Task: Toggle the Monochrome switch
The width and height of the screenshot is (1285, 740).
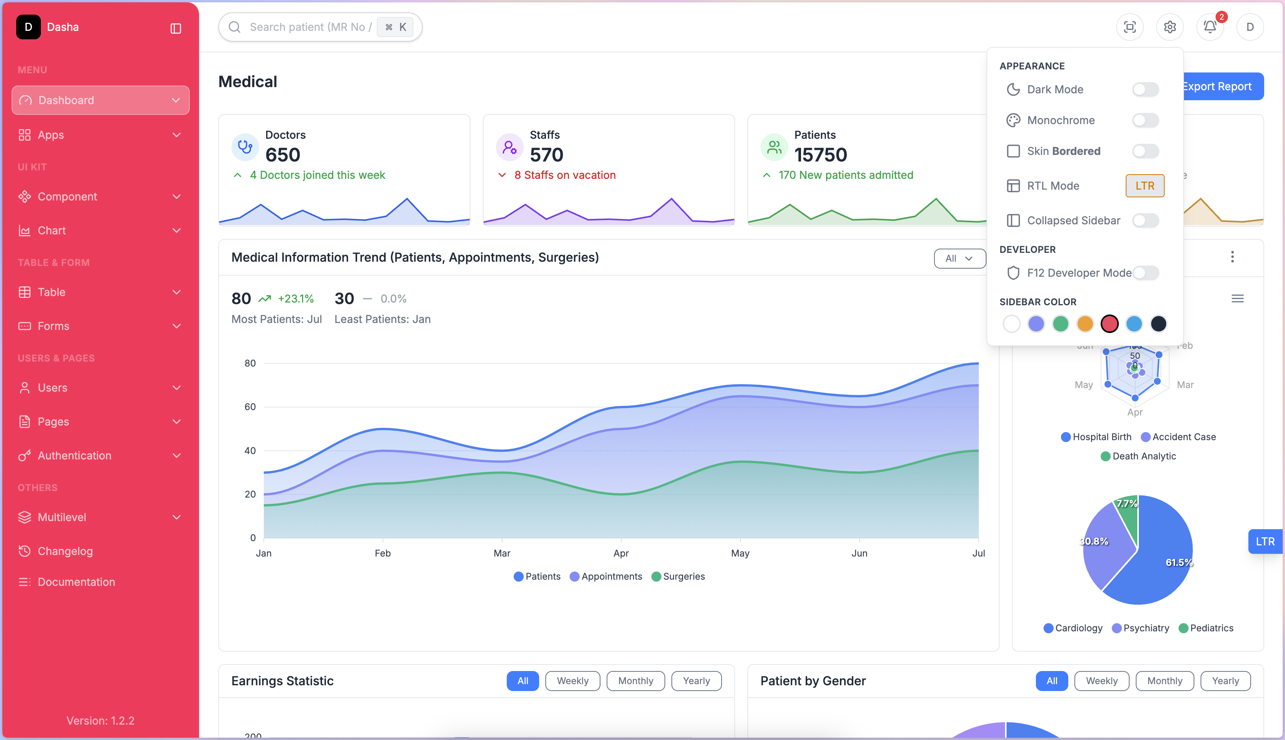Action: click(1145, 121)
